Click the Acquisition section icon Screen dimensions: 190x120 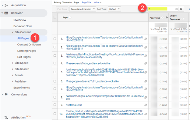tap(6, 5)
